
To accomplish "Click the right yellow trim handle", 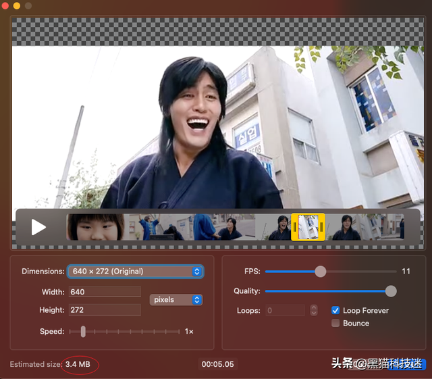I will click(322, 227).
